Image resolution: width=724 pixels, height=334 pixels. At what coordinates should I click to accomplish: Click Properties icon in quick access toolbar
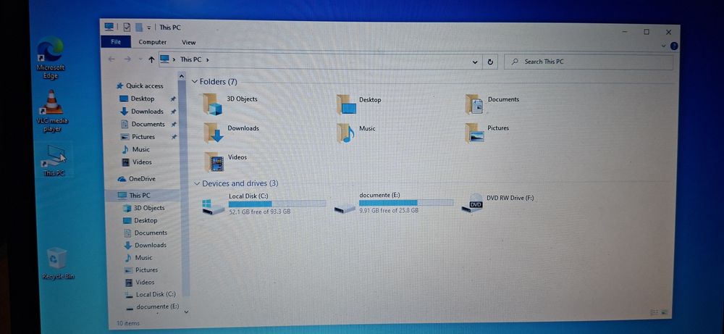point(127,28)
